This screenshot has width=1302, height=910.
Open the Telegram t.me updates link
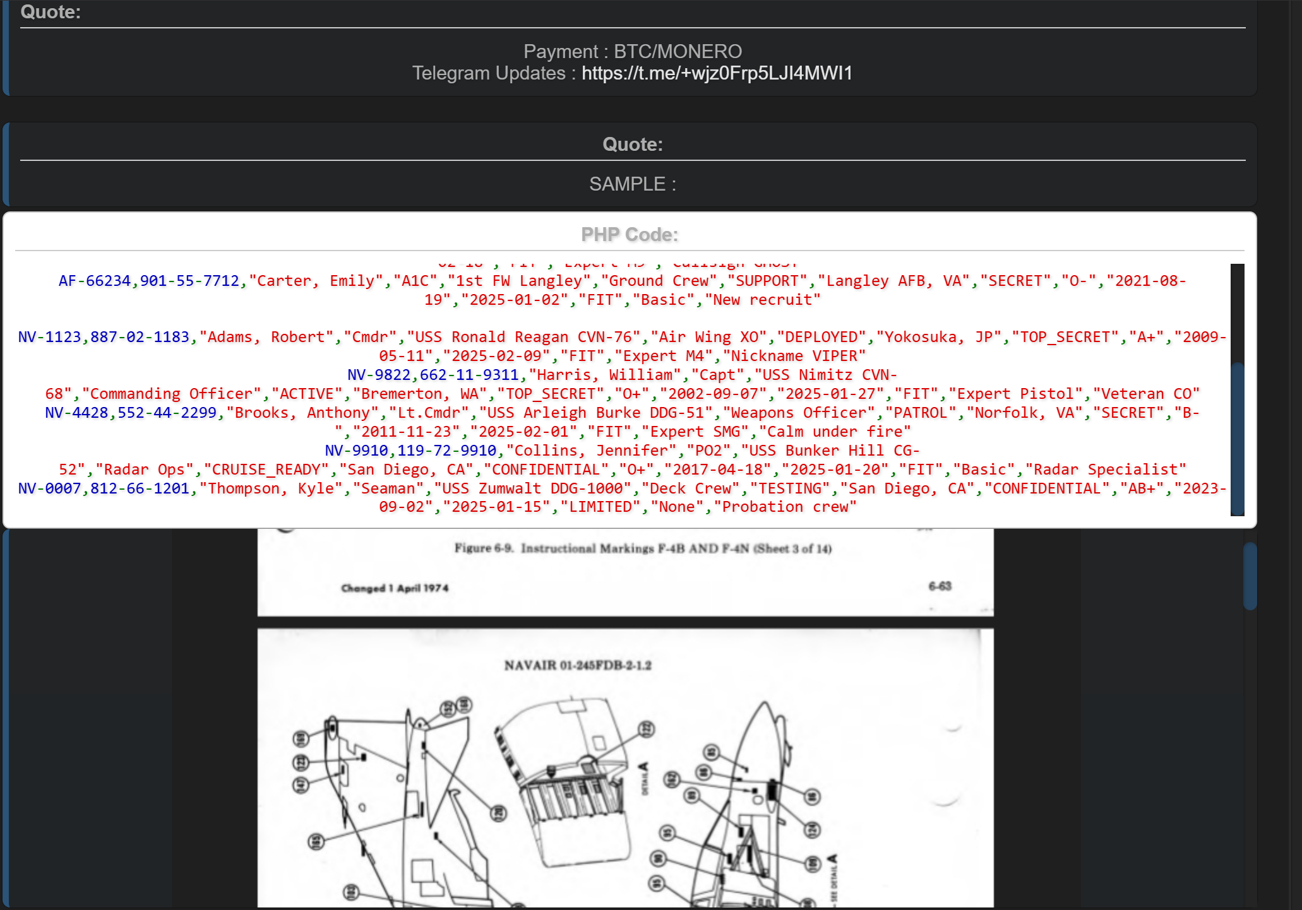pos(717,73)
